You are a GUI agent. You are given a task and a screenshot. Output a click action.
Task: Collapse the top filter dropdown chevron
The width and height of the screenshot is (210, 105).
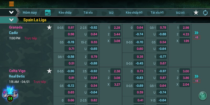pos(11,12)
